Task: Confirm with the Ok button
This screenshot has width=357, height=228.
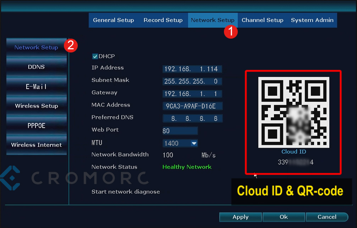Action: [x=284, y=217]
